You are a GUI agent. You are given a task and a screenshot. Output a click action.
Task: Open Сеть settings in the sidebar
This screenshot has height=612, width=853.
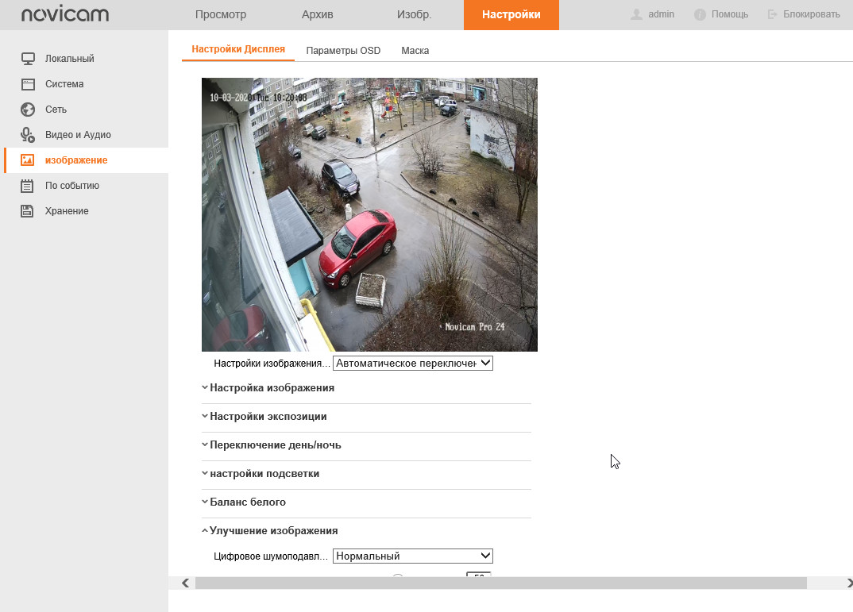[56, 110]
